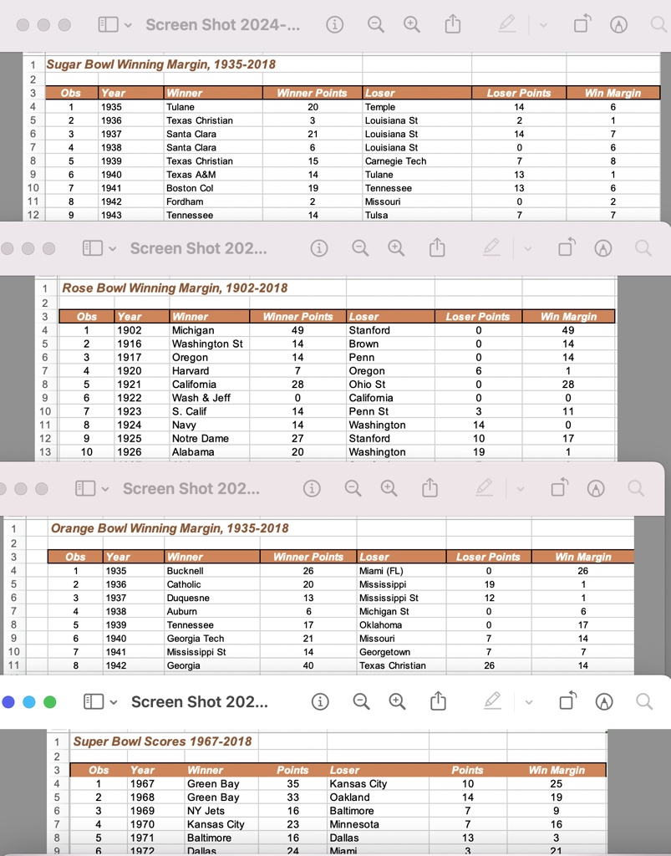Share the Rose Bowl screenshot
This screenshot has height=856, width=671.
tap(437, 247)
